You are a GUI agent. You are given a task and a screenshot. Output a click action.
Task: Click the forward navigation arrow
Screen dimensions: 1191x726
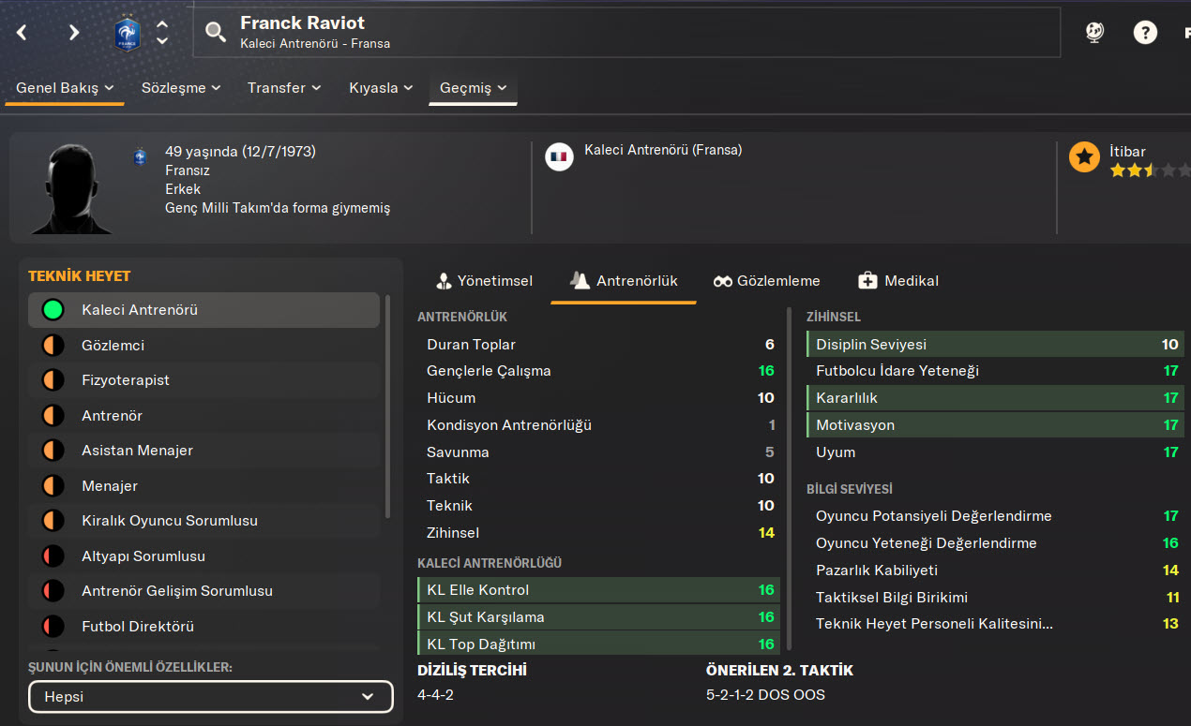(74, 33)
